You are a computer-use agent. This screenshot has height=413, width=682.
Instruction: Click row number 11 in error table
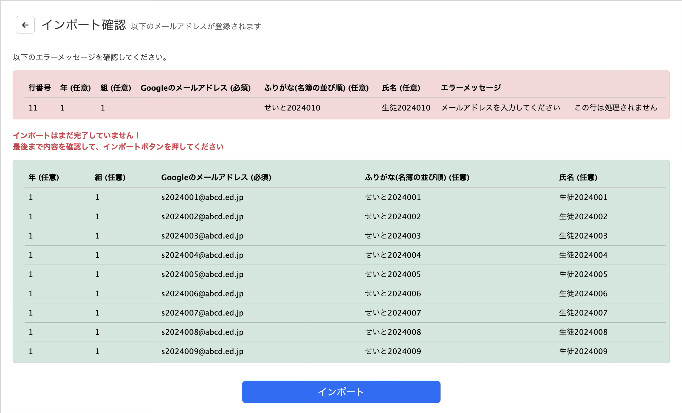point(33,108)
